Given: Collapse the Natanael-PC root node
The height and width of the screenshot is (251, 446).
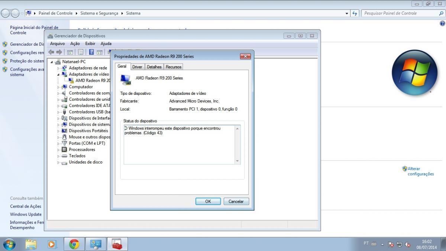Looking at the screenshot, I should 52,62.
